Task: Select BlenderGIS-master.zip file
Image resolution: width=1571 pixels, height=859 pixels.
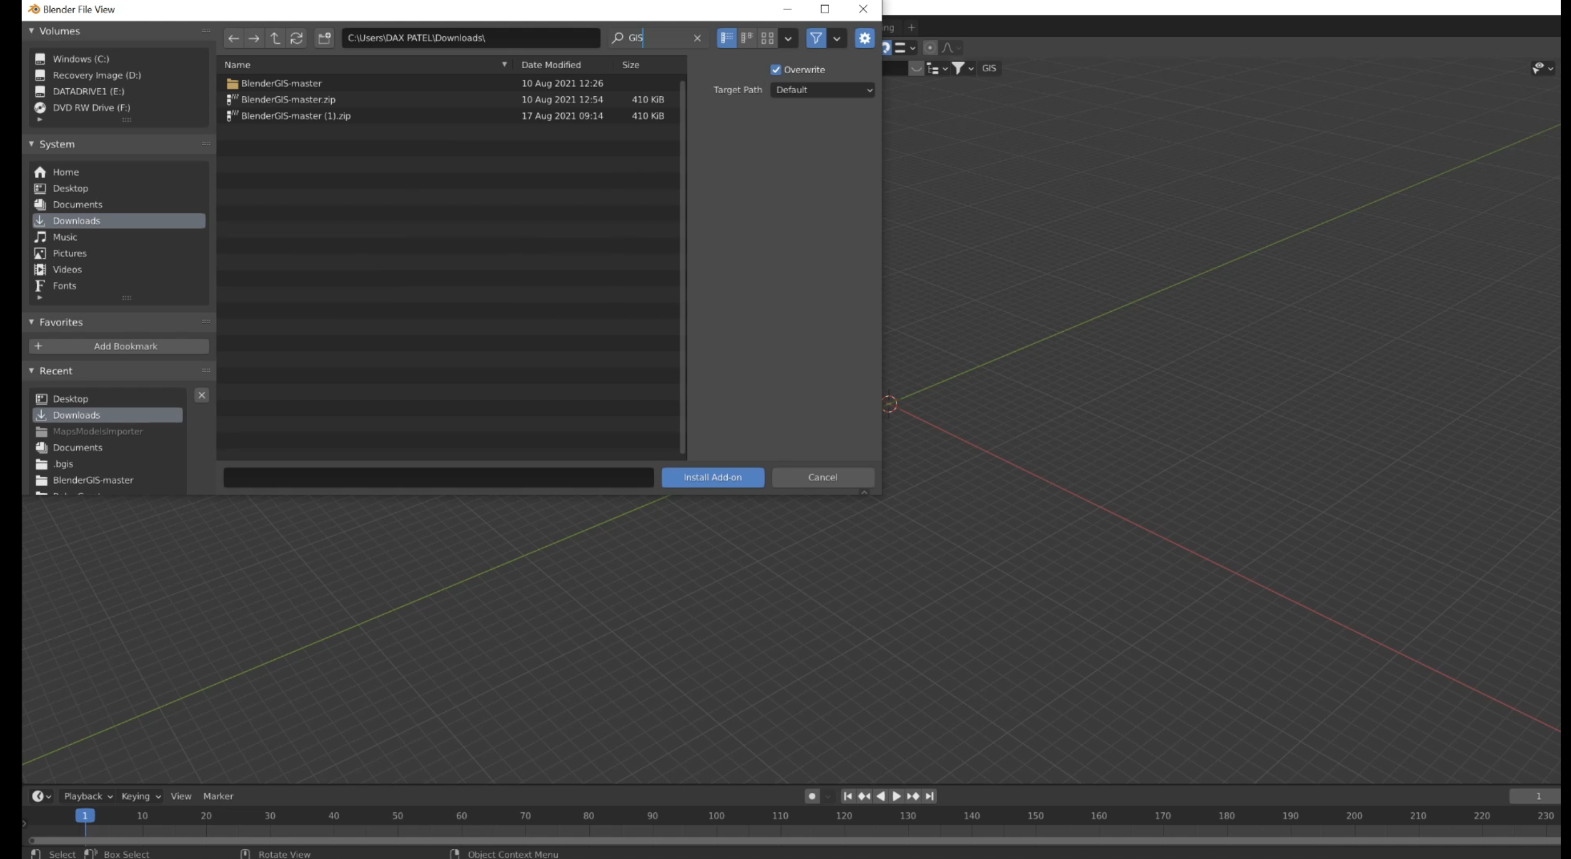Action: coord(287,99)
